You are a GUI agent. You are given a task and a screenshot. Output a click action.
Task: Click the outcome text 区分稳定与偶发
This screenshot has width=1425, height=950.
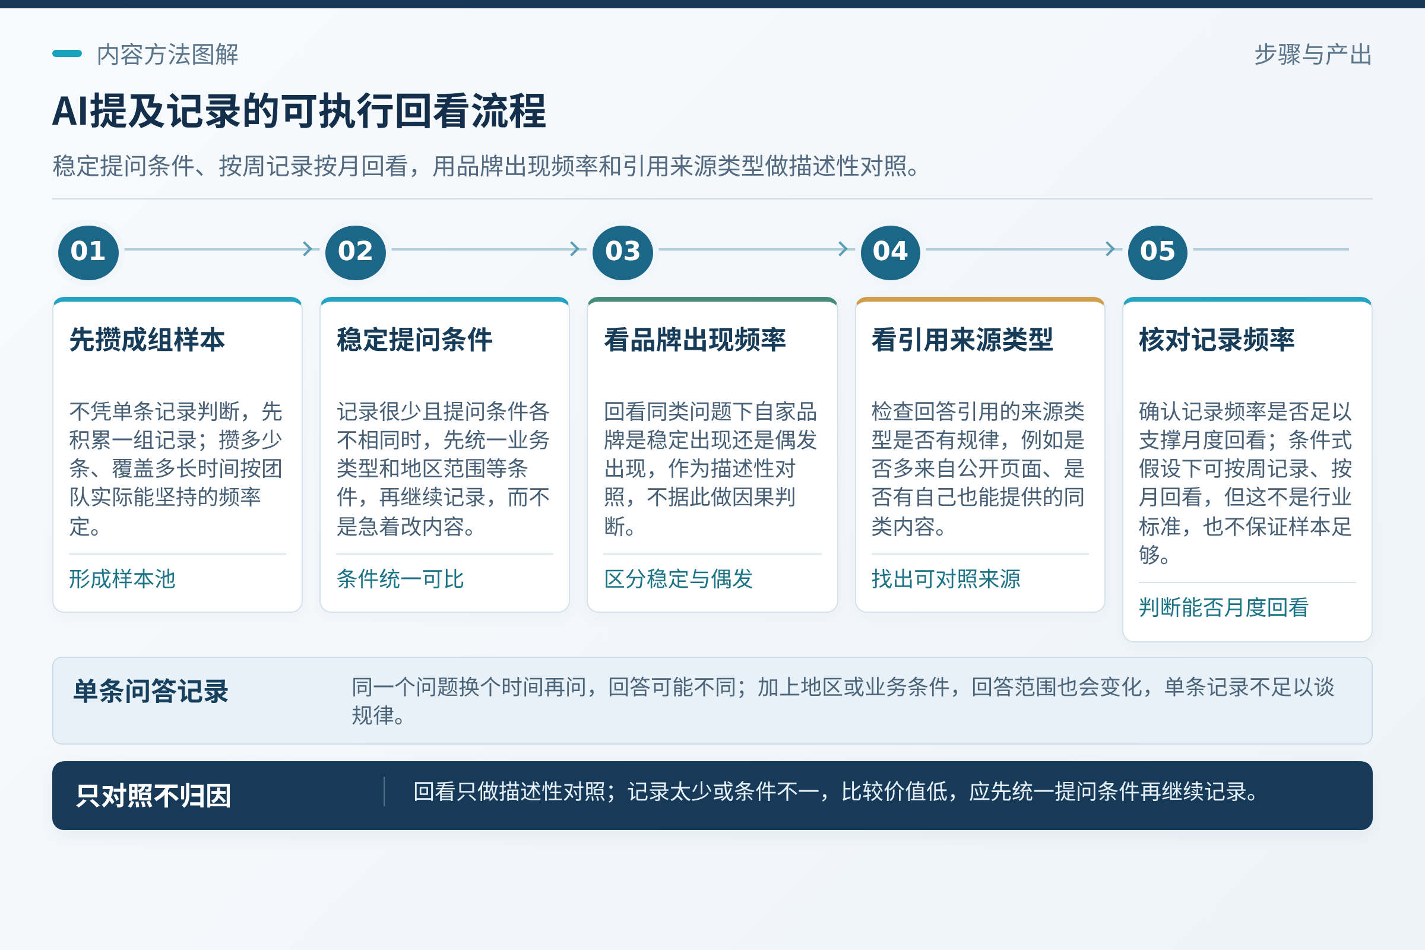[679, 579]
